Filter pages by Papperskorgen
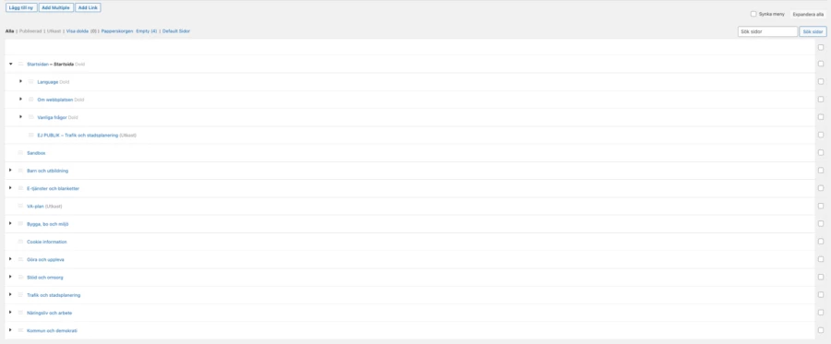Viewport: 831px width, 344px height. coord(117,31)
